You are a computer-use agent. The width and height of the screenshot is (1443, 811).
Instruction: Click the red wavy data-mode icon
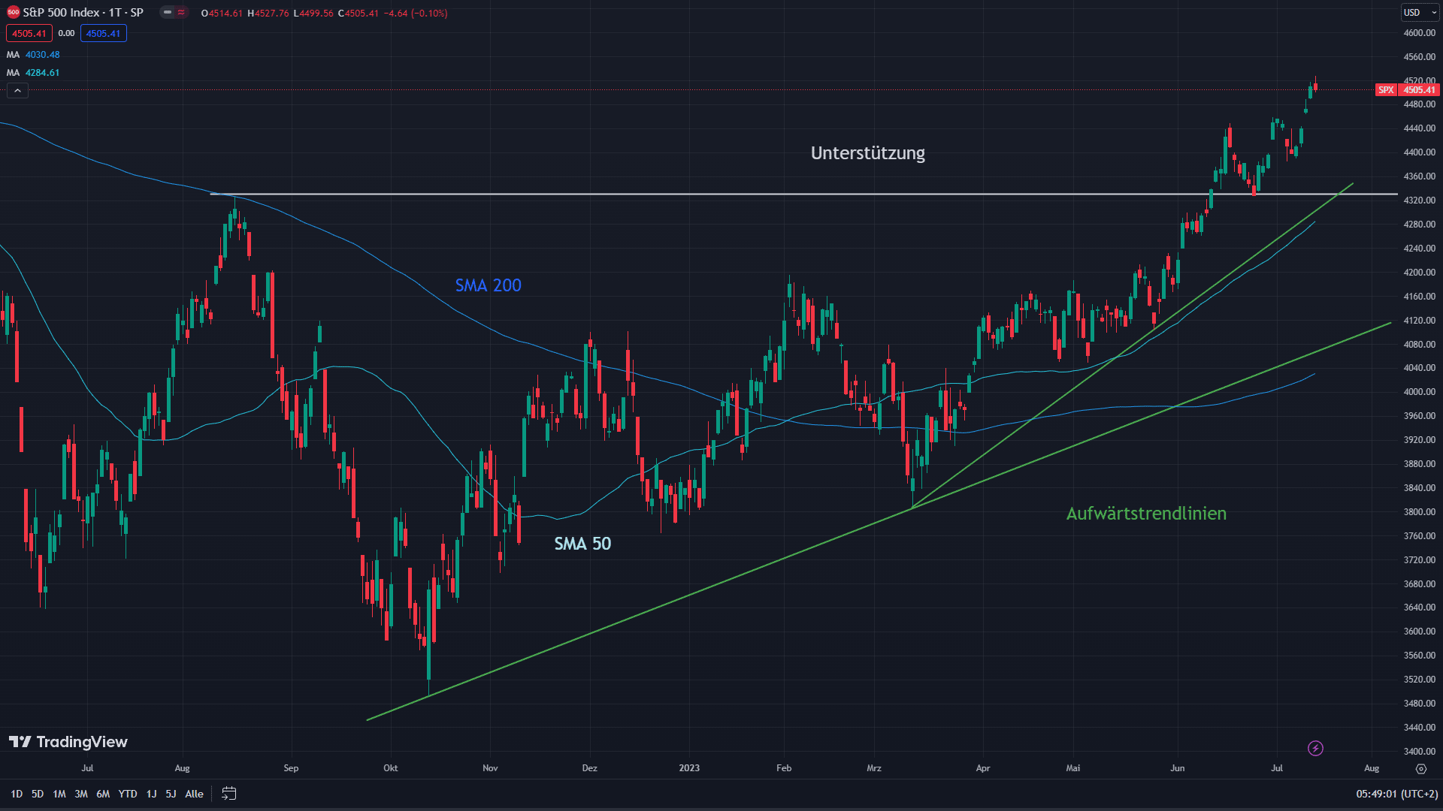[181, 13]
